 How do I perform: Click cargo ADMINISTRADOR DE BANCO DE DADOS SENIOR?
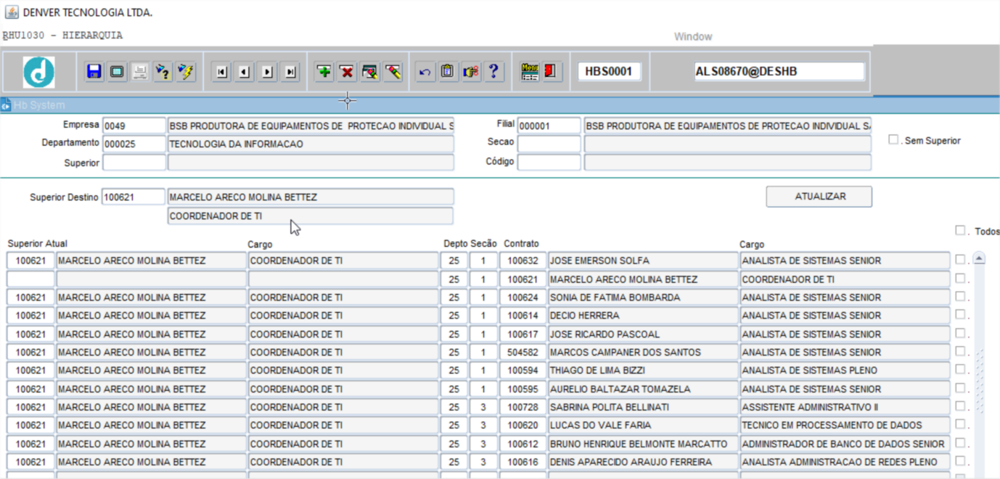(x=845, y=443)
